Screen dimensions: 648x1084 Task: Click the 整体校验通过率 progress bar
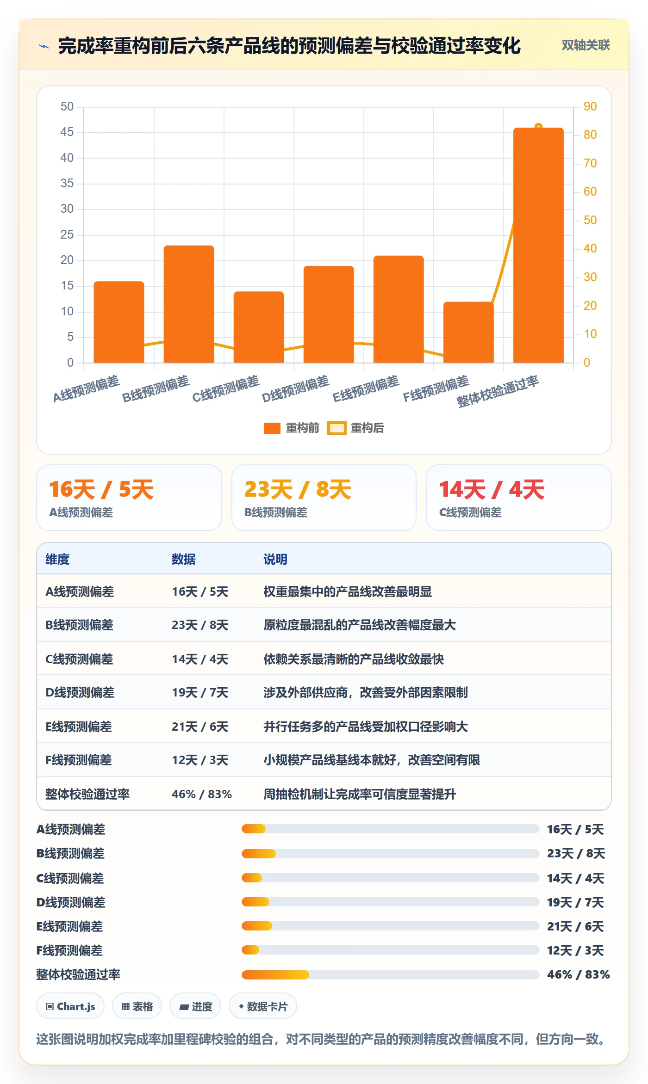pos(390,975)
